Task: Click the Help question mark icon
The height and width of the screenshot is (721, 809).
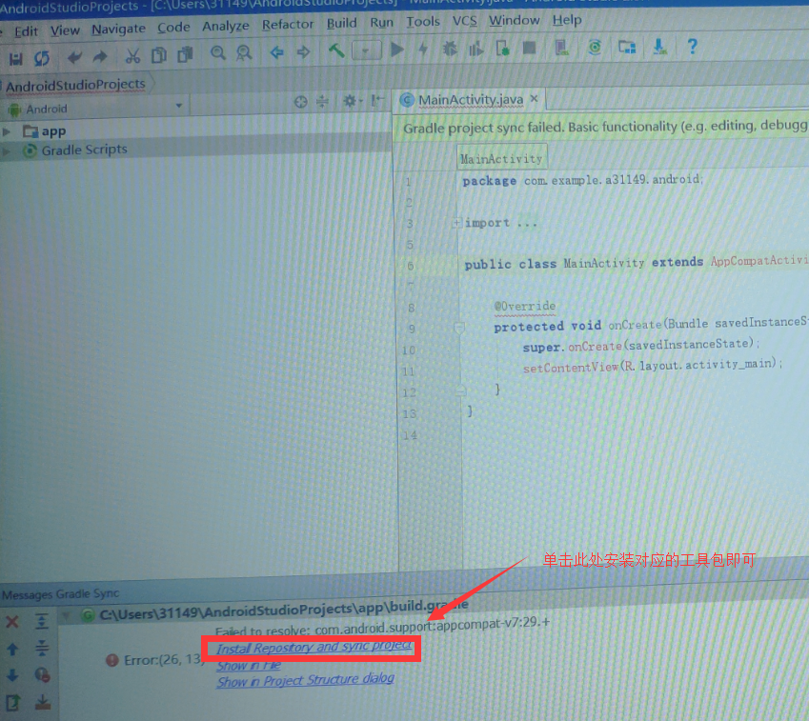Action: point(693,46)
